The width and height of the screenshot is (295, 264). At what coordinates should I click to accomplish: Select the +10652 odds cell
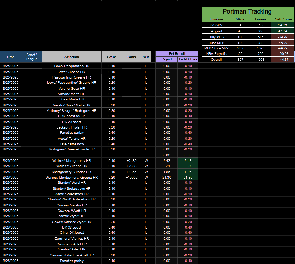(x=131, y=178)
